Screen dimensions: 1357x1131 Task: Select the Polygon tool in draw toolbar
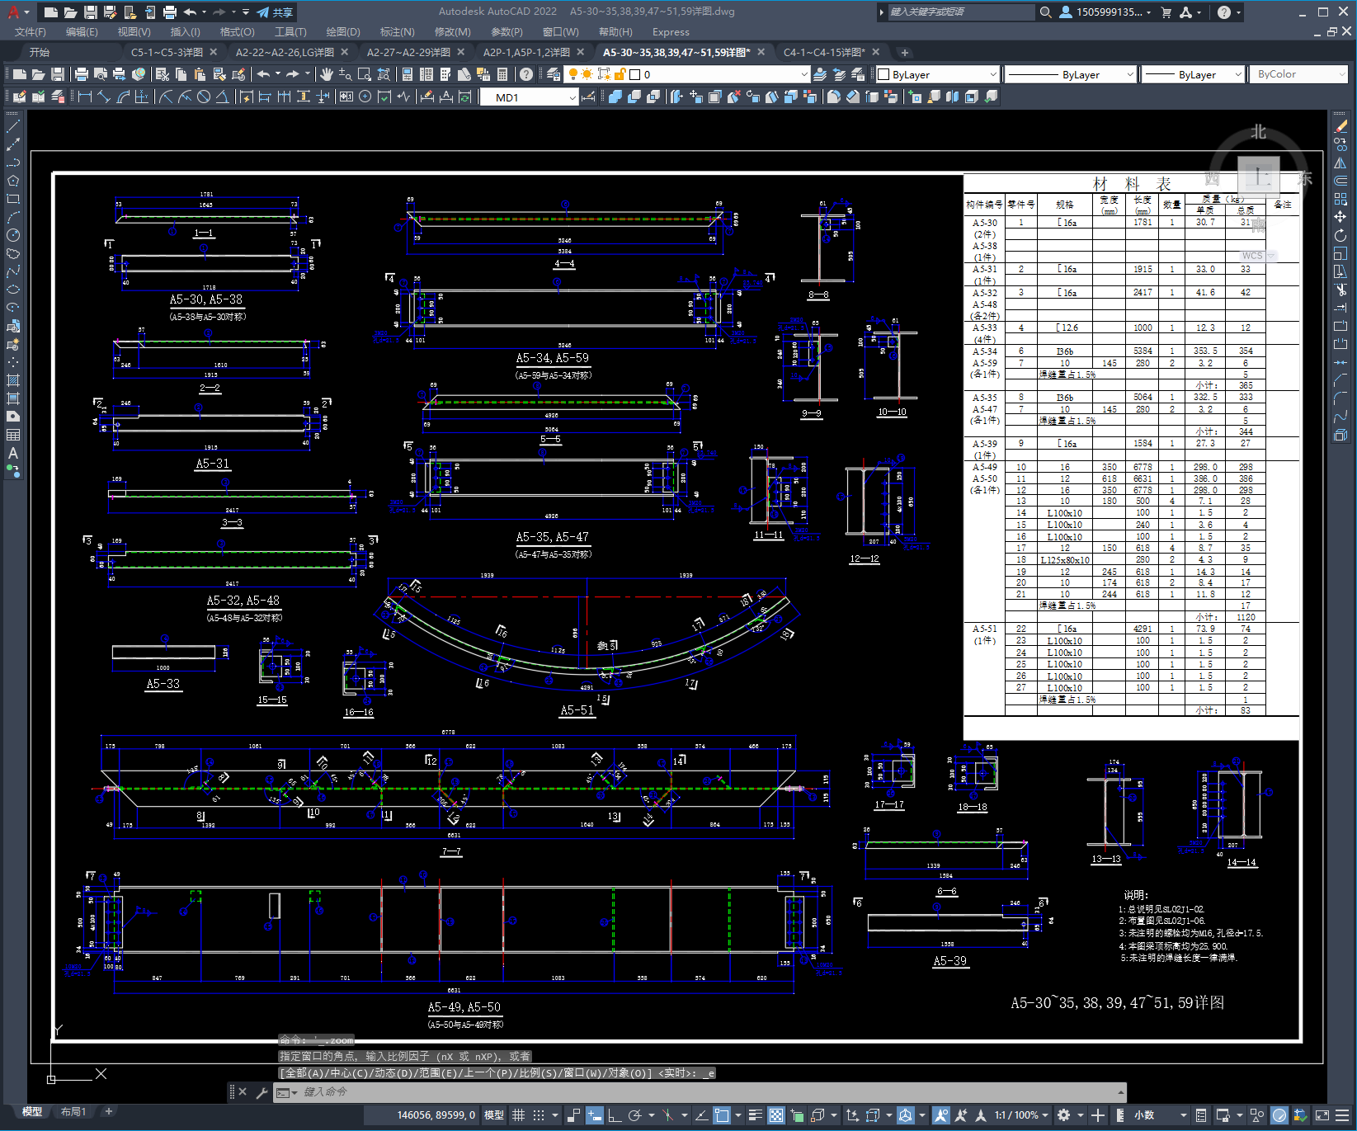pyautogui.click(x=13, y=181)
